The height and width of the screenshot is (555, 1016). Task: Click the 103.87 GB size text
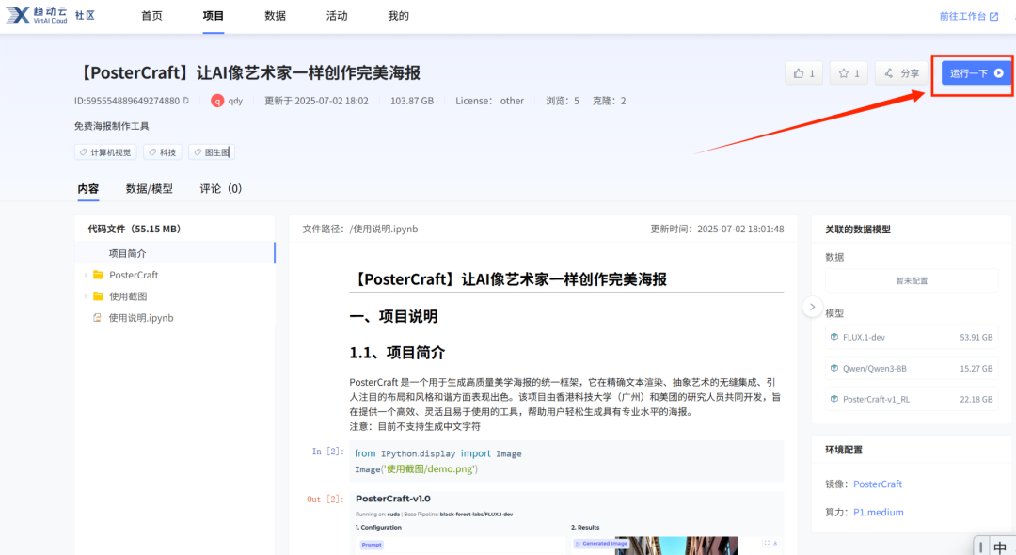click(411, 101)
